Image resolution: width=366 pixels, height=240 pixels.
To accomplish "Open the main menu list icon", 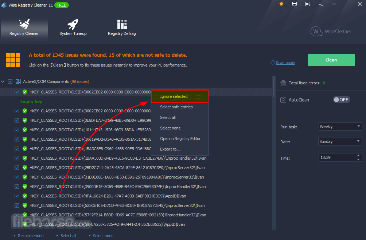I will [x=321, y=4].
